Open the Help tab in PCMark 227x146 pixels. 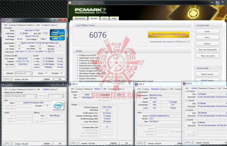coord(114,18)
